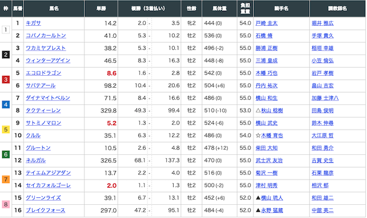Click the pink frame 8 box

tap(6, 204)
